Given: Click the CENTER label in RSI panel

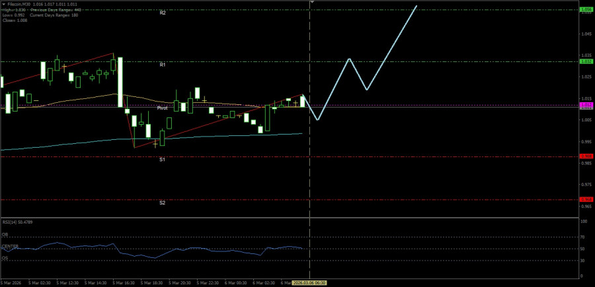Looking at the screenshot, I should (9, 246).
